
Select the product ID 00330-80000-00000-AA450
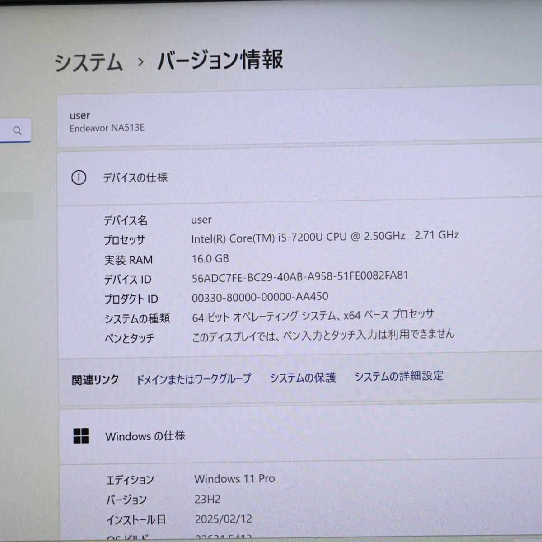260,297
